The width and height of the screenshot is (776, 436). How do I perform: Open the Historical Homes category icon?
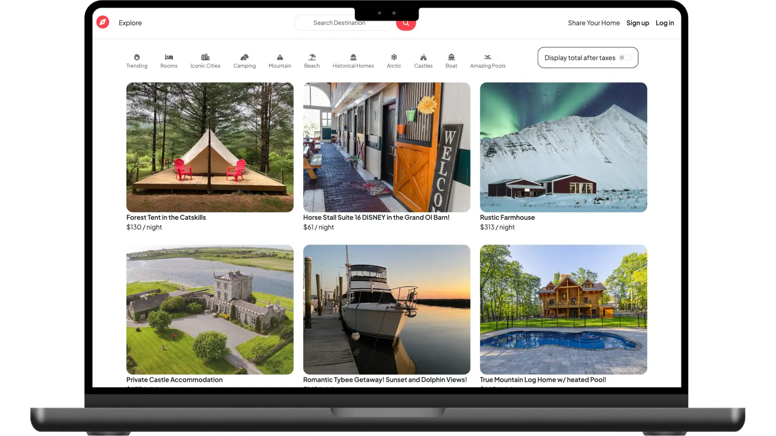(353, 57)
